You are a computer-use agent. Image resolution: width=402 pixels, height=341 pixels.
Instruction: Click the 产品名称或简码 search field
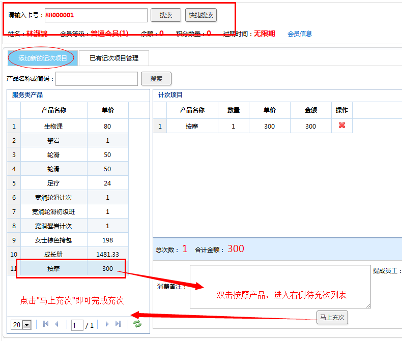click(97, 79)
